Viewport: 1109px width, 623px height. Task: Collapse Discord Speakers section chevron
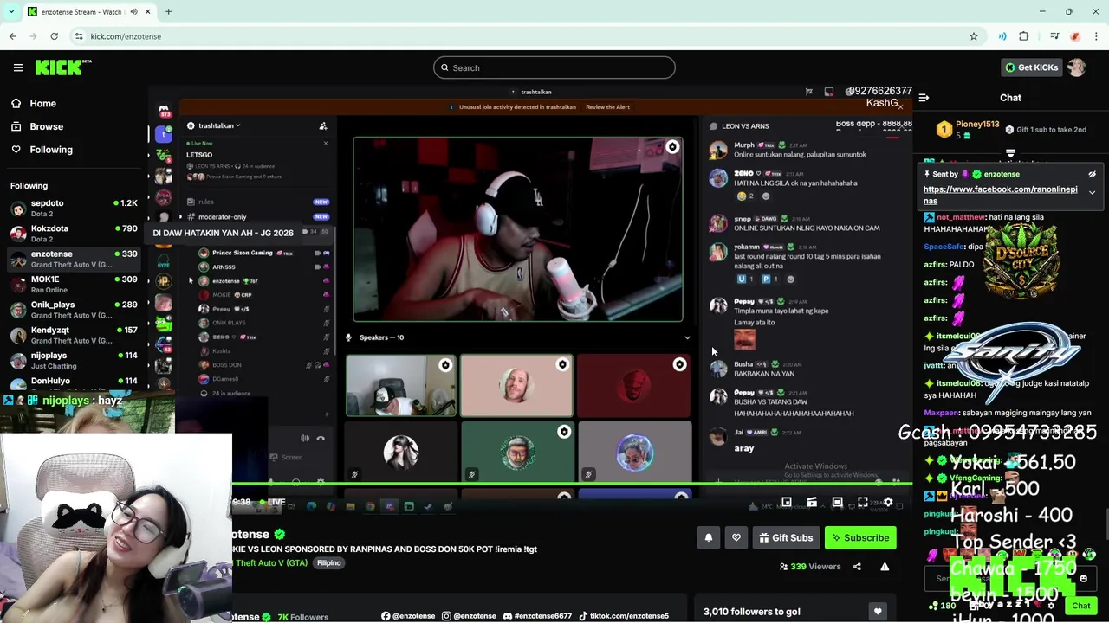(x=687, y=337)
